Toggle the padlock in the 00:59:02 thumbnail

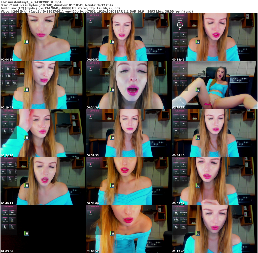[x=199, y=185]
